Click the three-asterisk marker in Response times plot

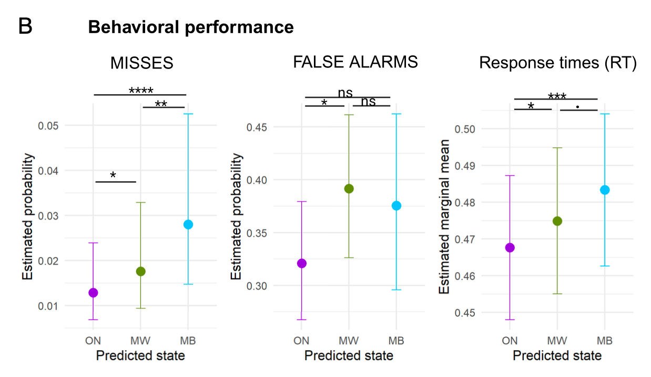pyautogui.click(x=557, y=96)
